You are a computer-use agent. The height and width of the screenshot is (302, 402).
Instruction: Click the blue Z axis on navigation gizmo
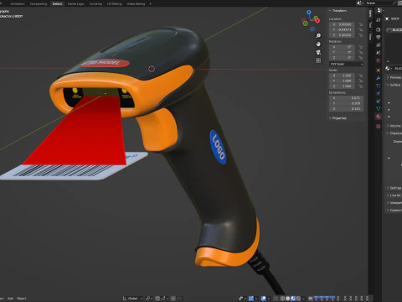point(309,13)
